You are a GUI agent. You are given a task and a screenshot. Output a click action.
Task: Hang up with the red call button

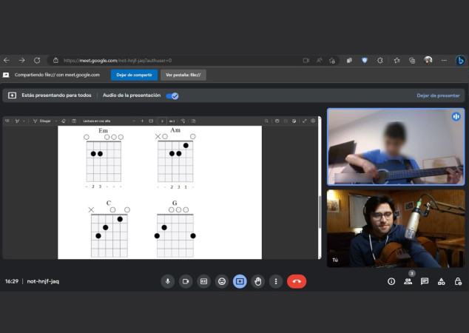click(297, 281)
